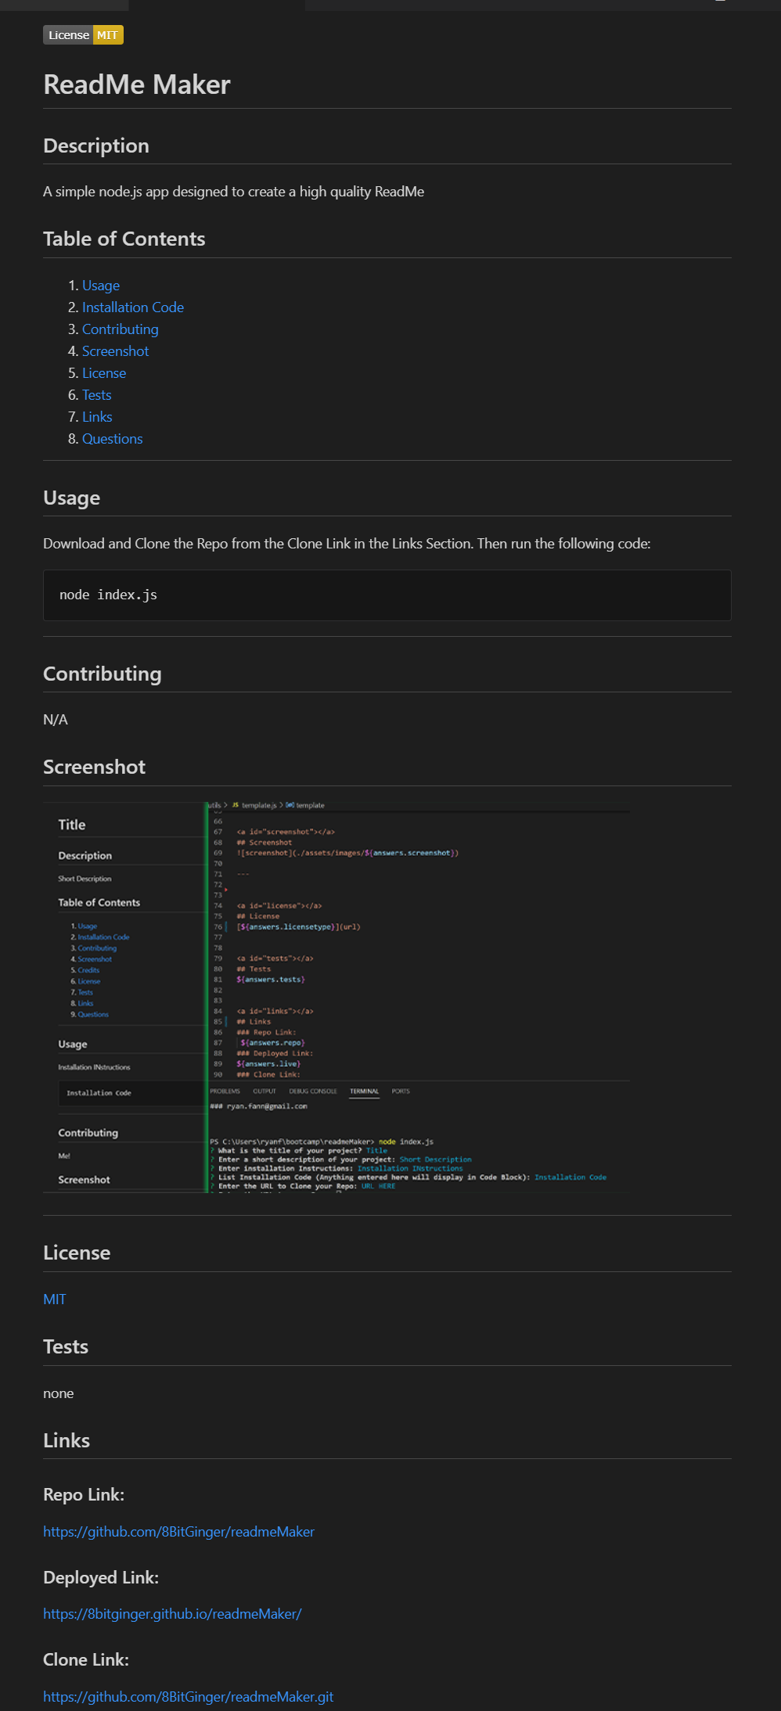This screenshot has width=781, height=1711.
Task: Click the Table of Contents heading
Action: pyautogui.click(x=124, y=239)
